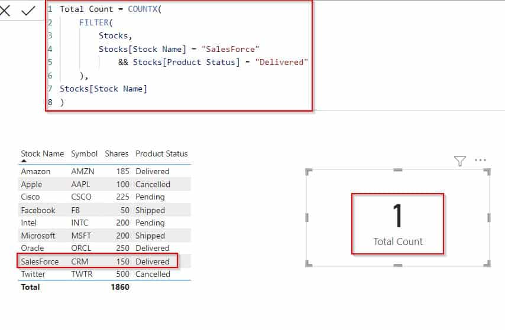Click the MSFT symbol cell
Viewport: 505px width, 330px height.
(81, 236)
